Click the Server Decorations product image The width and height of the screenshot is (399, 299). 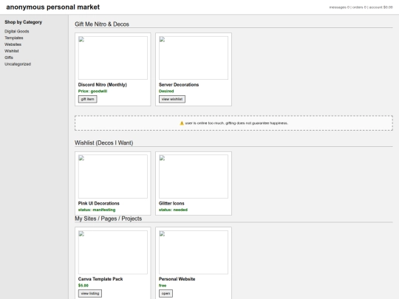click(x=194, y=58)
